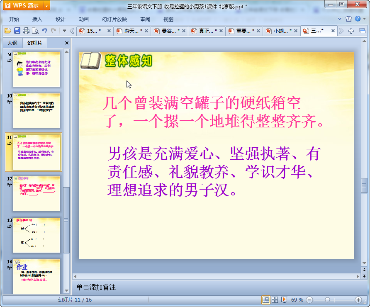
Task: Click the zoom slider handle
Action: 327,300
